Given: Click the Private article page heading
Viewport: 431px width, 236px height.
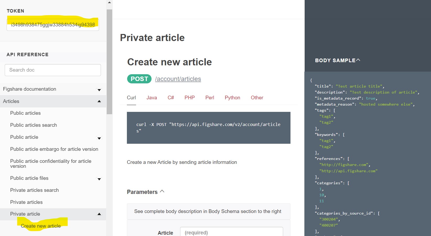Looking at the screenshot, I should pyautogui.click(x=152, y=38).
